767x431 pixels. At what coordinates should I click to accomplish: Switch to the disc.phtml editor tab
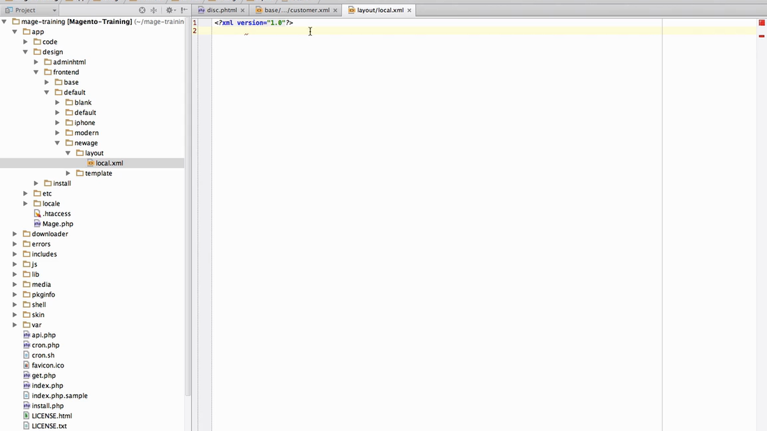[222, 10]
